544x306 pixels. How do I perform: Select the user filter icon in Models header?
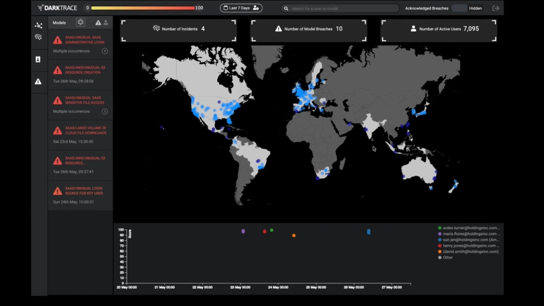click(x=106, y=22)
